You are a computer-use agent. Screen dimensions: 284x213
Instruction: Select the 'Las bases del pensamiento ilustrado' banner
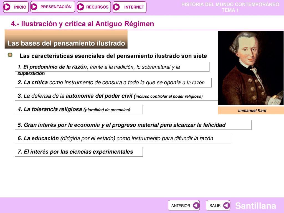[x=66, y=39]
